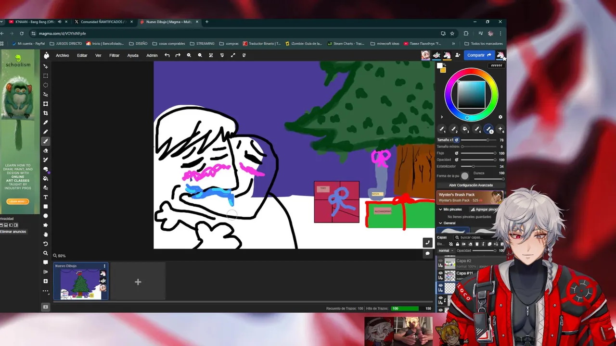Select the Paint Bucket tool
The image size is (616, 346).
coord(46,178)
